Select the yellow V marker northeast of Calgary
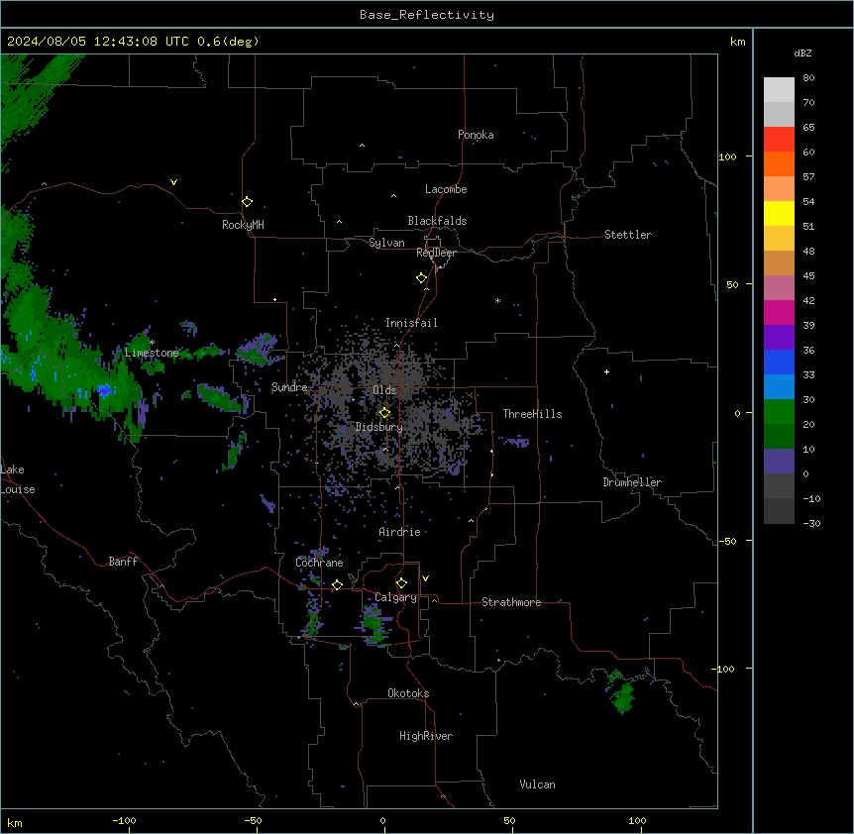The width and height of the screenshot is (854, 834). pyautogui.click(x=425, y=578)
